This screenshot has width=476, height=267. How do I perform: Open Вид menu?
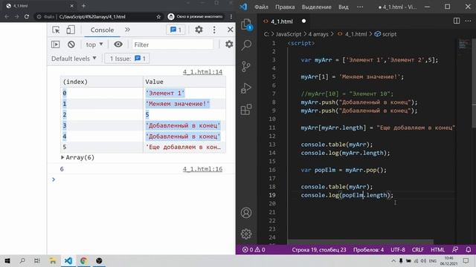click(x=344, y=7)
